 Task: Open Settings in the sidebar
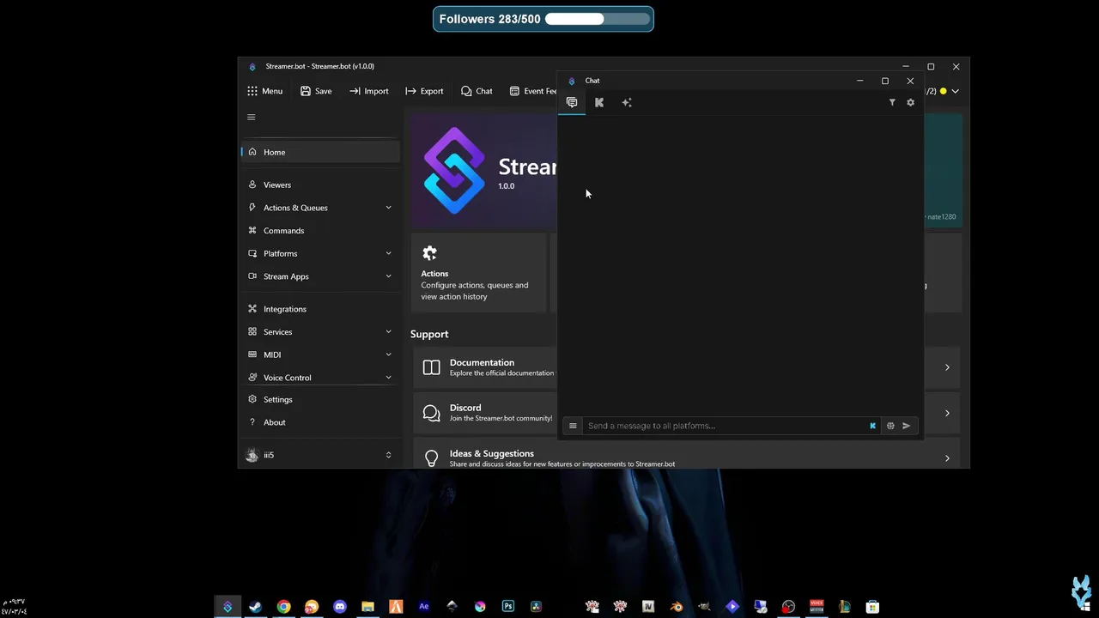pyautogui.click(x=320, y=399)
